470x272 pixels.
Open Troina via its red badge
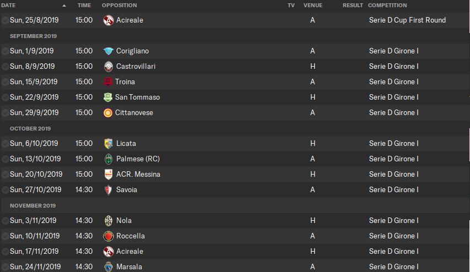108,82
